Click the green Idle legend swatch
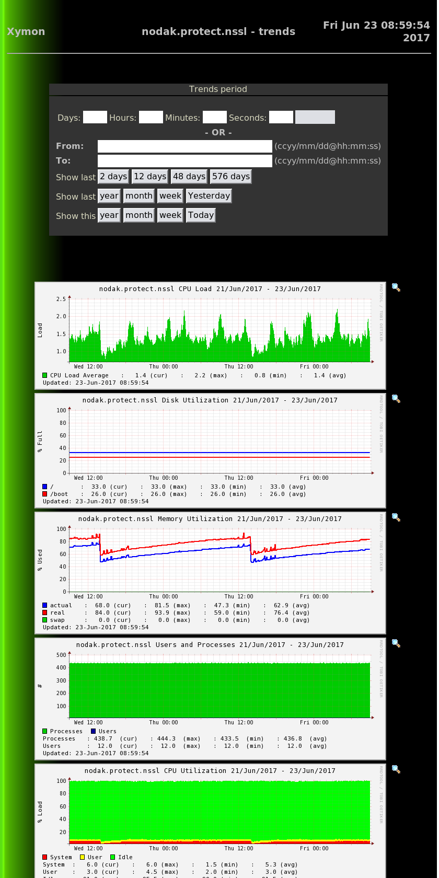The width and height of the screenshot is (439, 878). (112, 857)
